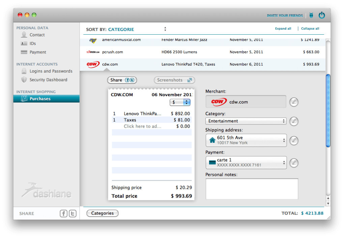Click the padlock icon beside Logins and Passwords
This screenshot has height=238, width=344.
[x=24, y=71]
